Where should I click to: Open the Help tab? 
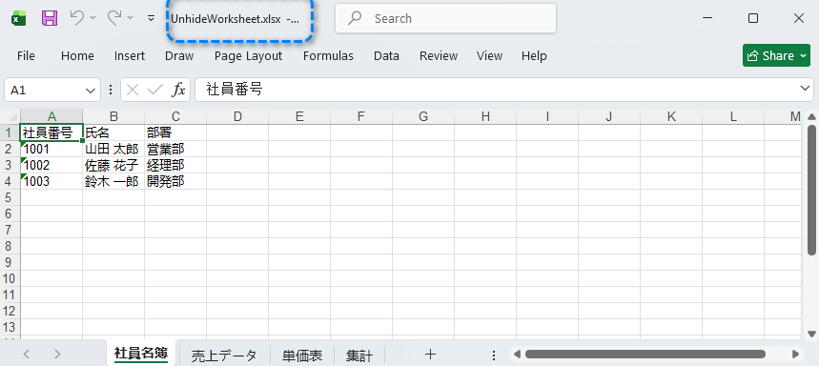click(x=534, y=56)
